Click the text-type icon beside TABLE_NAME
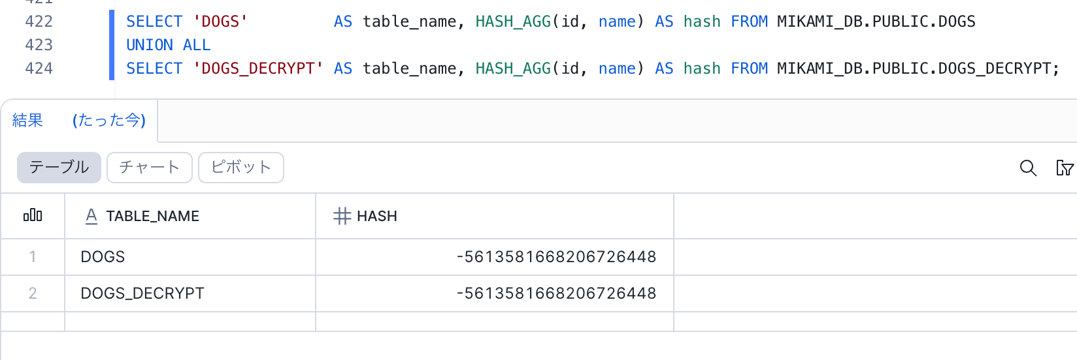The height and width of the screenshot is (360, 1077). pyautogui.click(x=91, y=216)
